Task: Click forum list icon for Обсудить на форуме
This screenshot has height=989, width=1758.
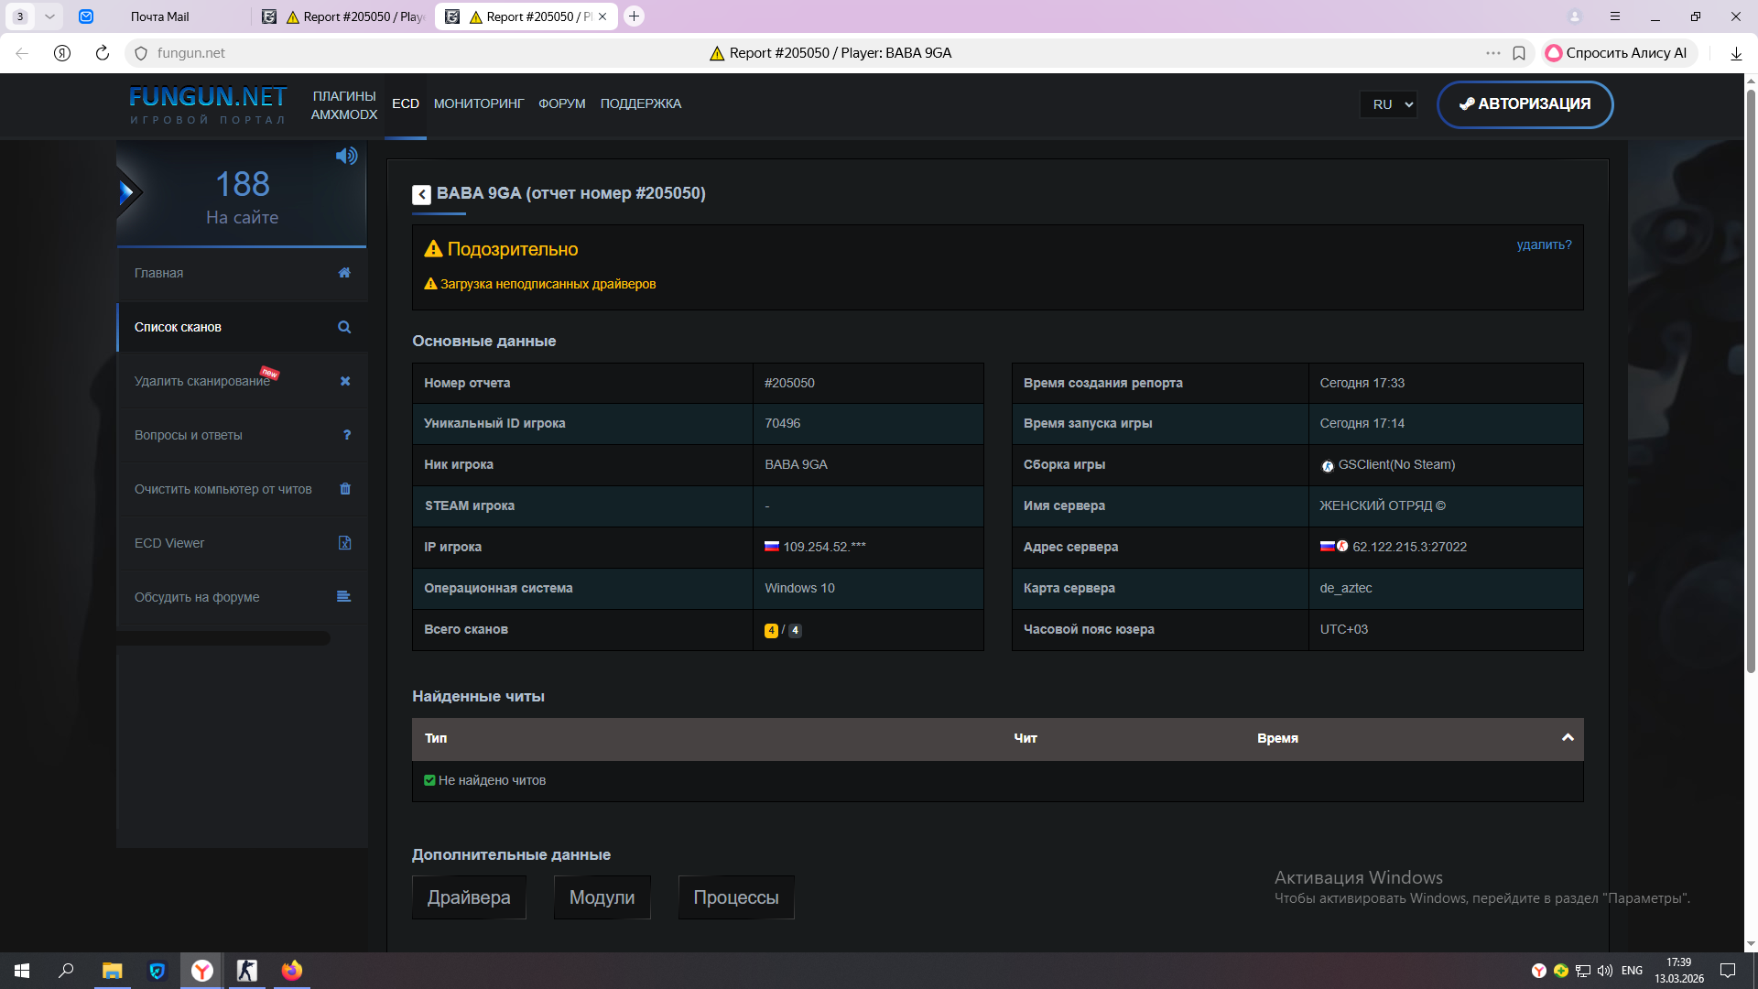Action: pyautogui.click(x=344, y=597)
